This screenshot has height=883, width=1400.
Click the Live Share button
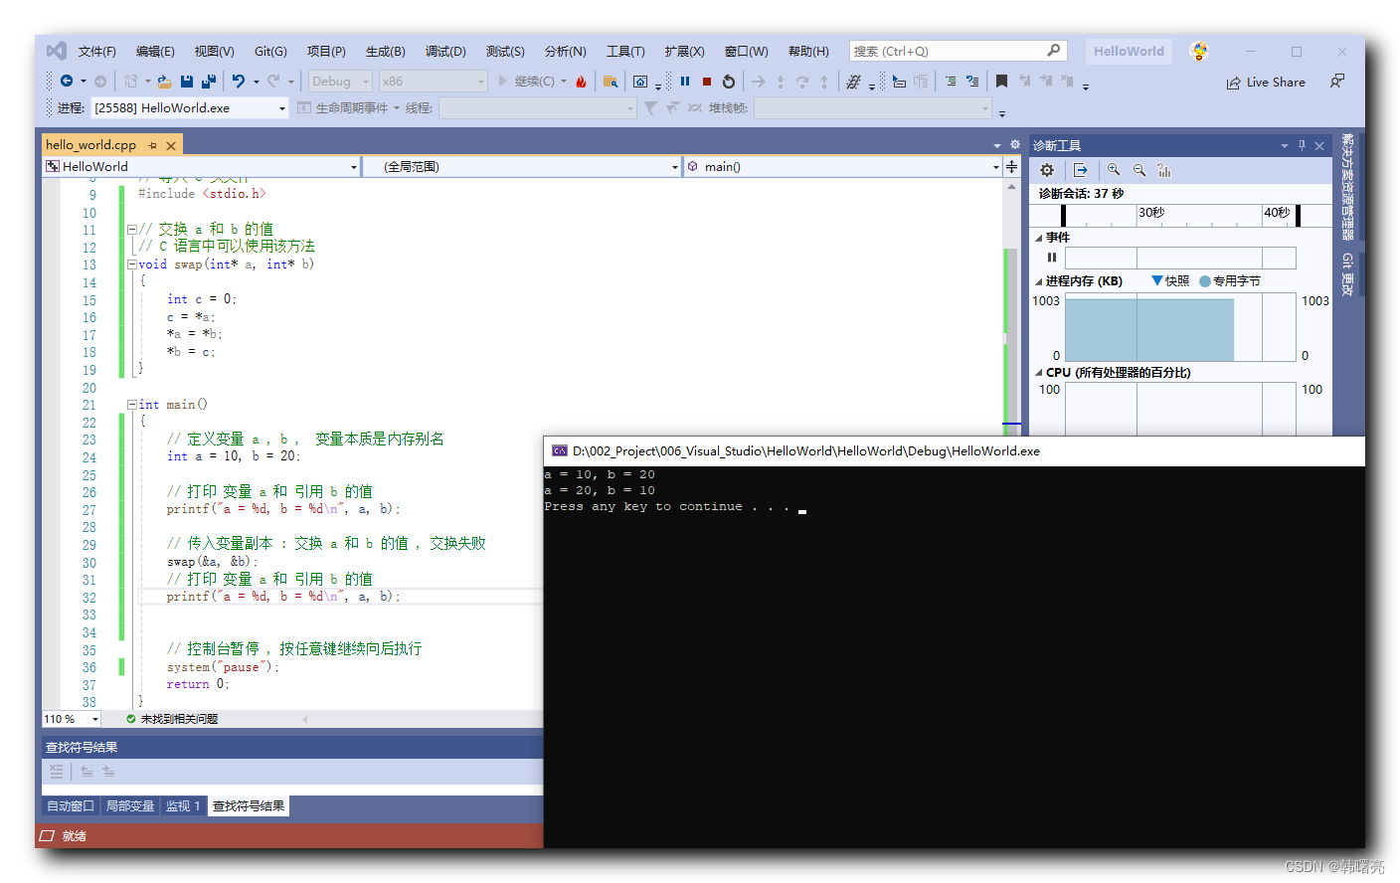point(1266,83)
